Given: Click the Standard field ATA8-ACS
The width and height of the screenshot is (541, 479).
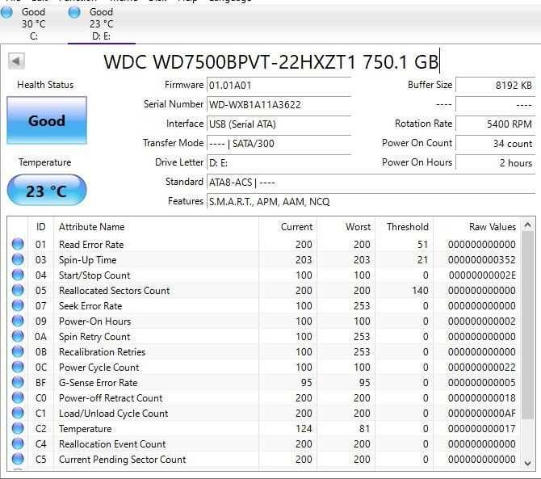Looking at the screenshot, I should (371, 182).
